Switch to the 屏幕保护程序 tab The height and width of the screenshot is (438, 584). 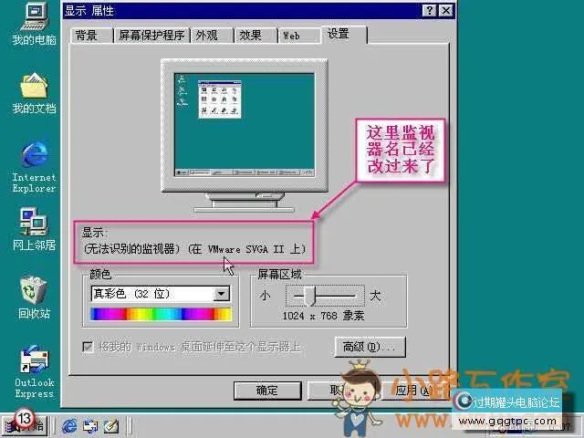click(151, 36)
